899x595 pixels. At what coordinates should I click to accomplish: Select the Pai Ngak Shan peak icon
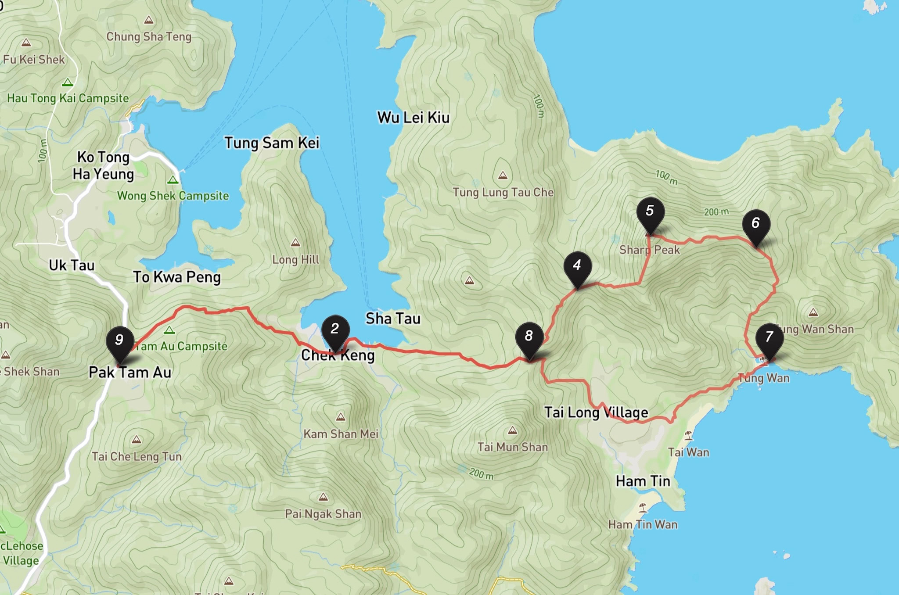[323, 497]
